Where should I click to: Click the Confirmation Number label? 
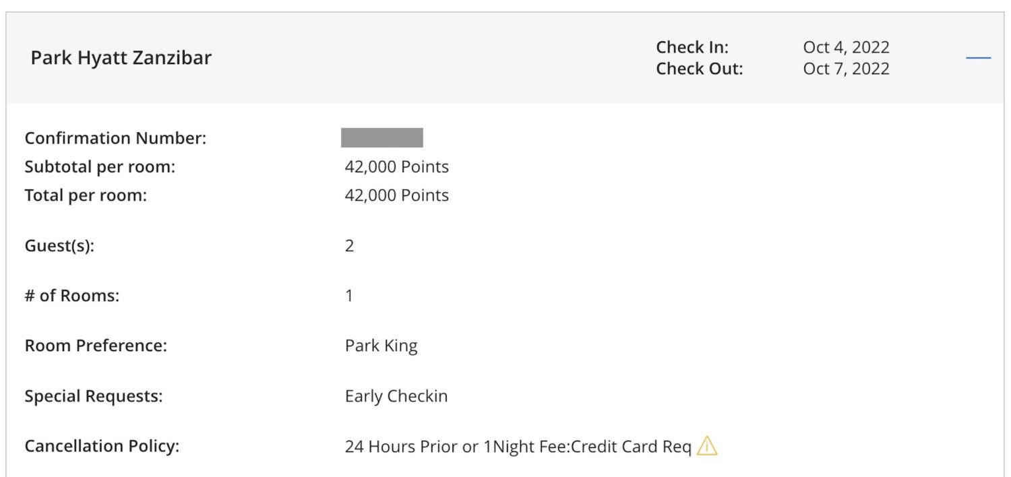click(x=104, y=137)
